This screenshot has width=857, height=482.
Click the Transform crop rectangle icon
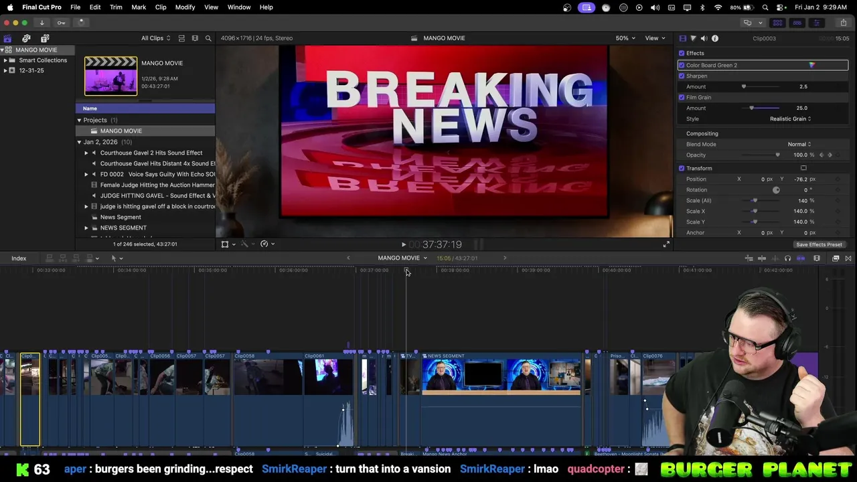803,168
